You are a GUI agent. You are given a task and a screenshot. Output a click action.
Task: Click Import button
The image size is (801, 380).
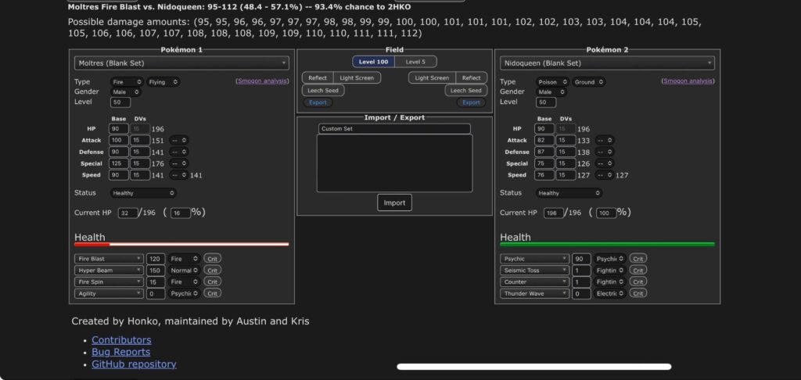394,203
